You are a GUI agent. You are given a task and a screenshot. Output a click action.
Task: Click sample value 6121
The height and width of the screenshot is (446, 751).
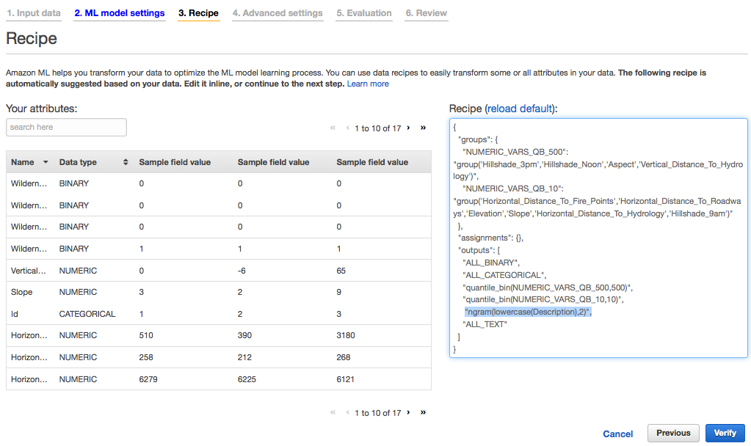pyautogui.click(x=345, y=379)
